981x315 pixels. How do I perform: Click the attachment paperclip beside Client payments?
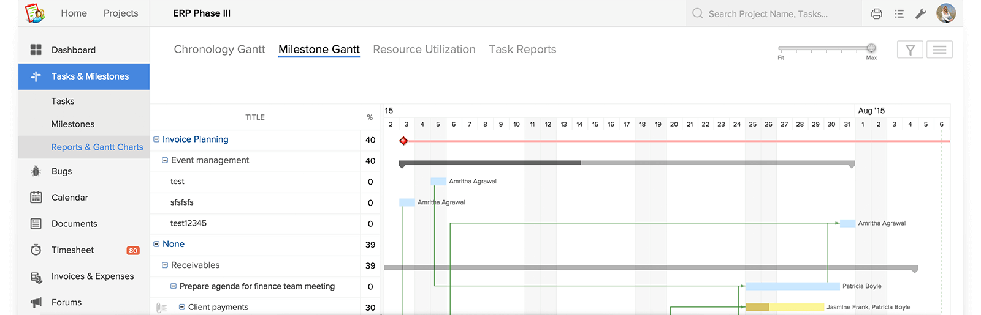pos(161,308)
